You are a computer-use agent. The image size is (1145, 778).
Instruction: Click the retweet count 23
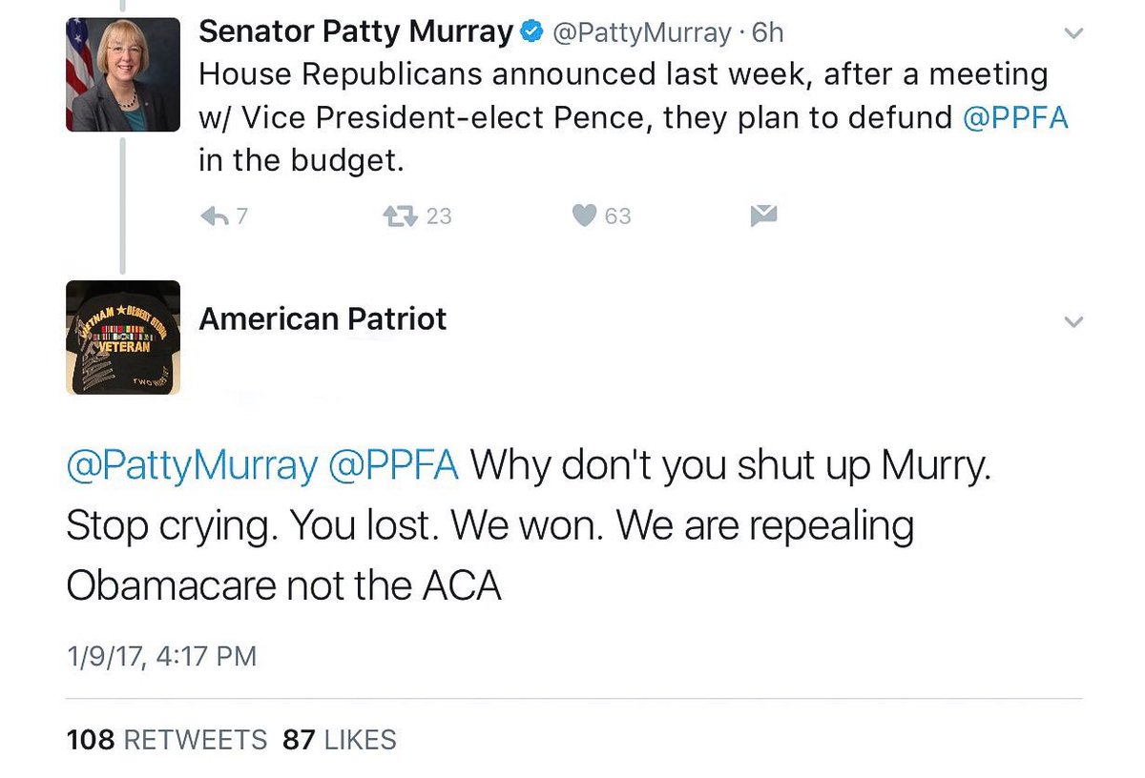[x=438, y=216]
